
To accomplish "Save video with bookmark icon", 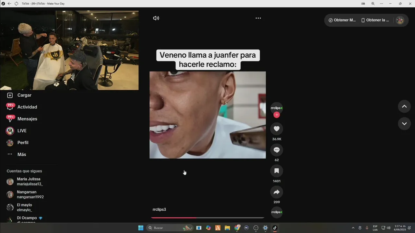I will tap(277, 171).
